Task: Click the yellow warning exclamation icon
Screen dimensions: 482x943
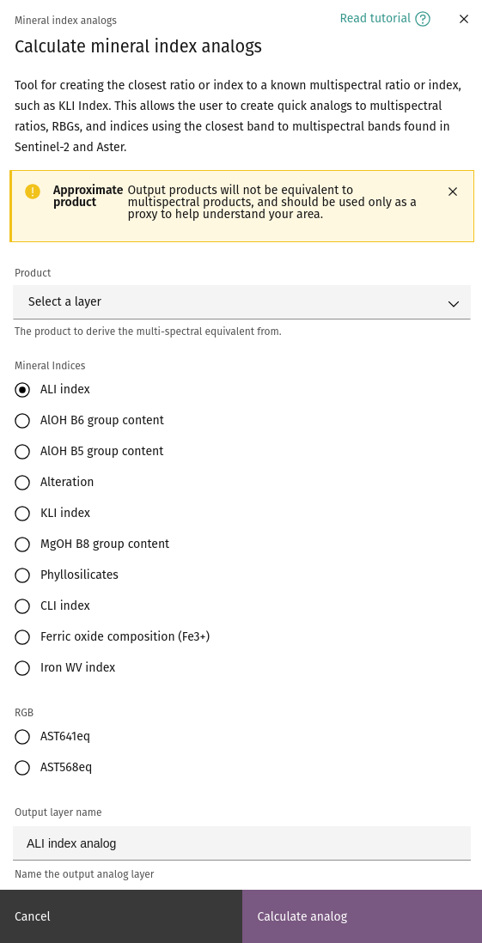Action: [33, 192]
